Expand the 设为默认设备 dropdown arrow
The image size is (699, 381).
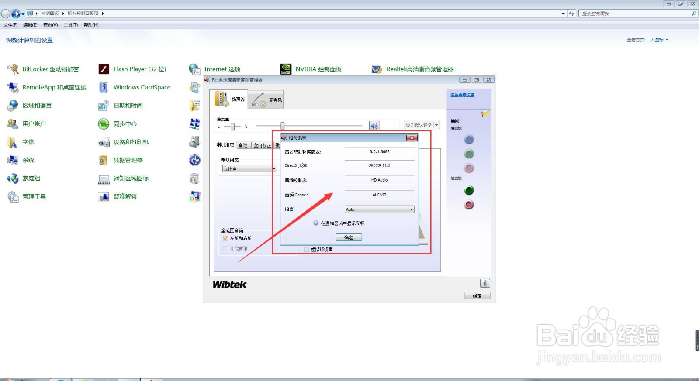pyautogui.click(x=436, y=125)
